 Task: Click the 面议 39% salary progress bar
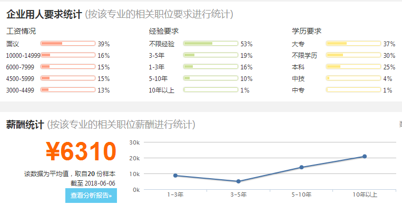click(x=68, y=44)
